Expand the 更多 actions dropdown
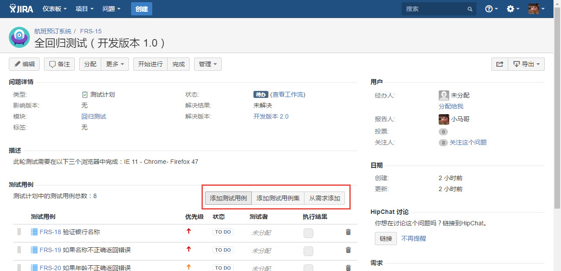 (x=115, y=64)
